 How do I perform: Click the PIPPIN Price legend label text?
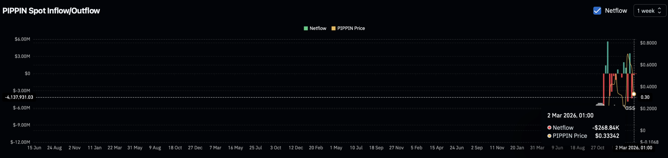coord(351,28)
